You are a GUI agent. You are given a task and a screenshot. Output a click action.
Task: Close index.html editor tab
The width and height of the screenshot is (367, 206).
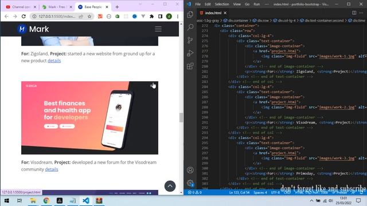coord(225,13)
